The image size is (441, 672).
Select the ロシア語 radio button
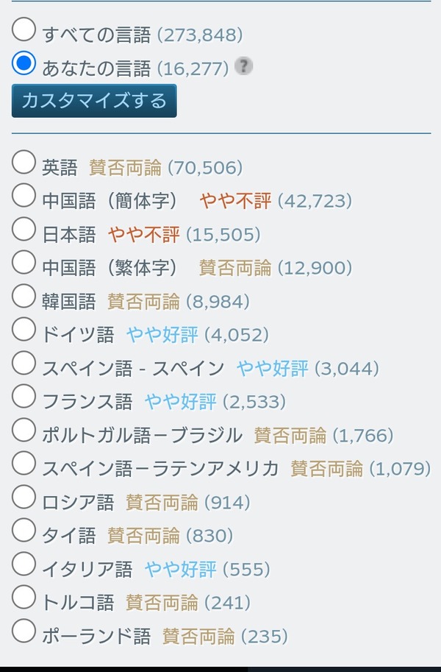click(x=24, y=498)
